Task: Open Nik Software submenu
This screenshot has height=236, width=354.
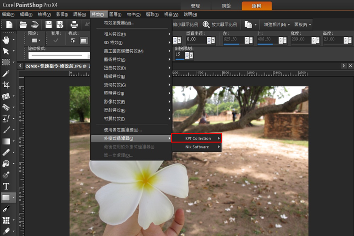Action: click(197, 147)
